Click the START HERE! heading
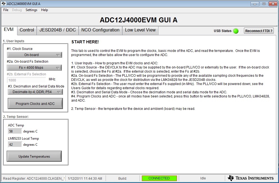Image resolution: width=279 pixels, height=183 pixels. pyautogui.click(x=85, y=42)
